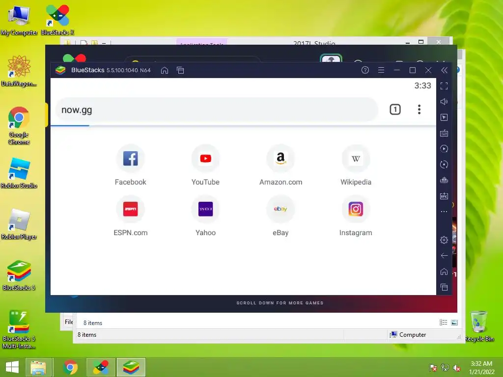The height and width of the screenshot is (377, 503).
Task: Click the now.gg address bar
Action: pos(217,109)
